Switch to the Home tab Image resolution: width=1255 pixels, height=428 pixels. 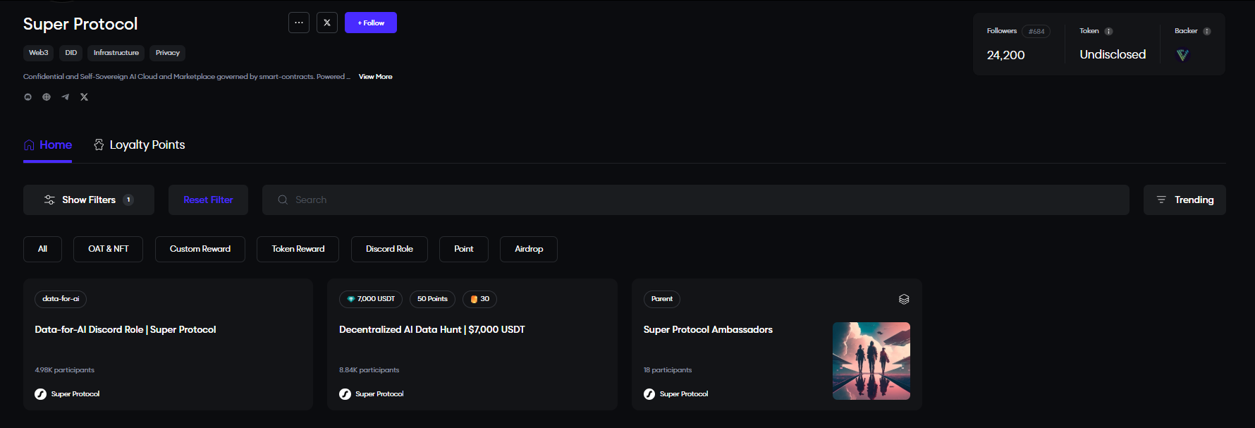(x=48, y=145)
